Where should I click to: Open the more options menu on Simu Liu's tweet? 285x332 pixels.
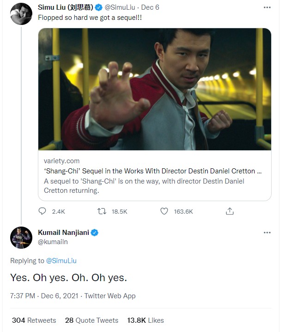pos(267,7)
